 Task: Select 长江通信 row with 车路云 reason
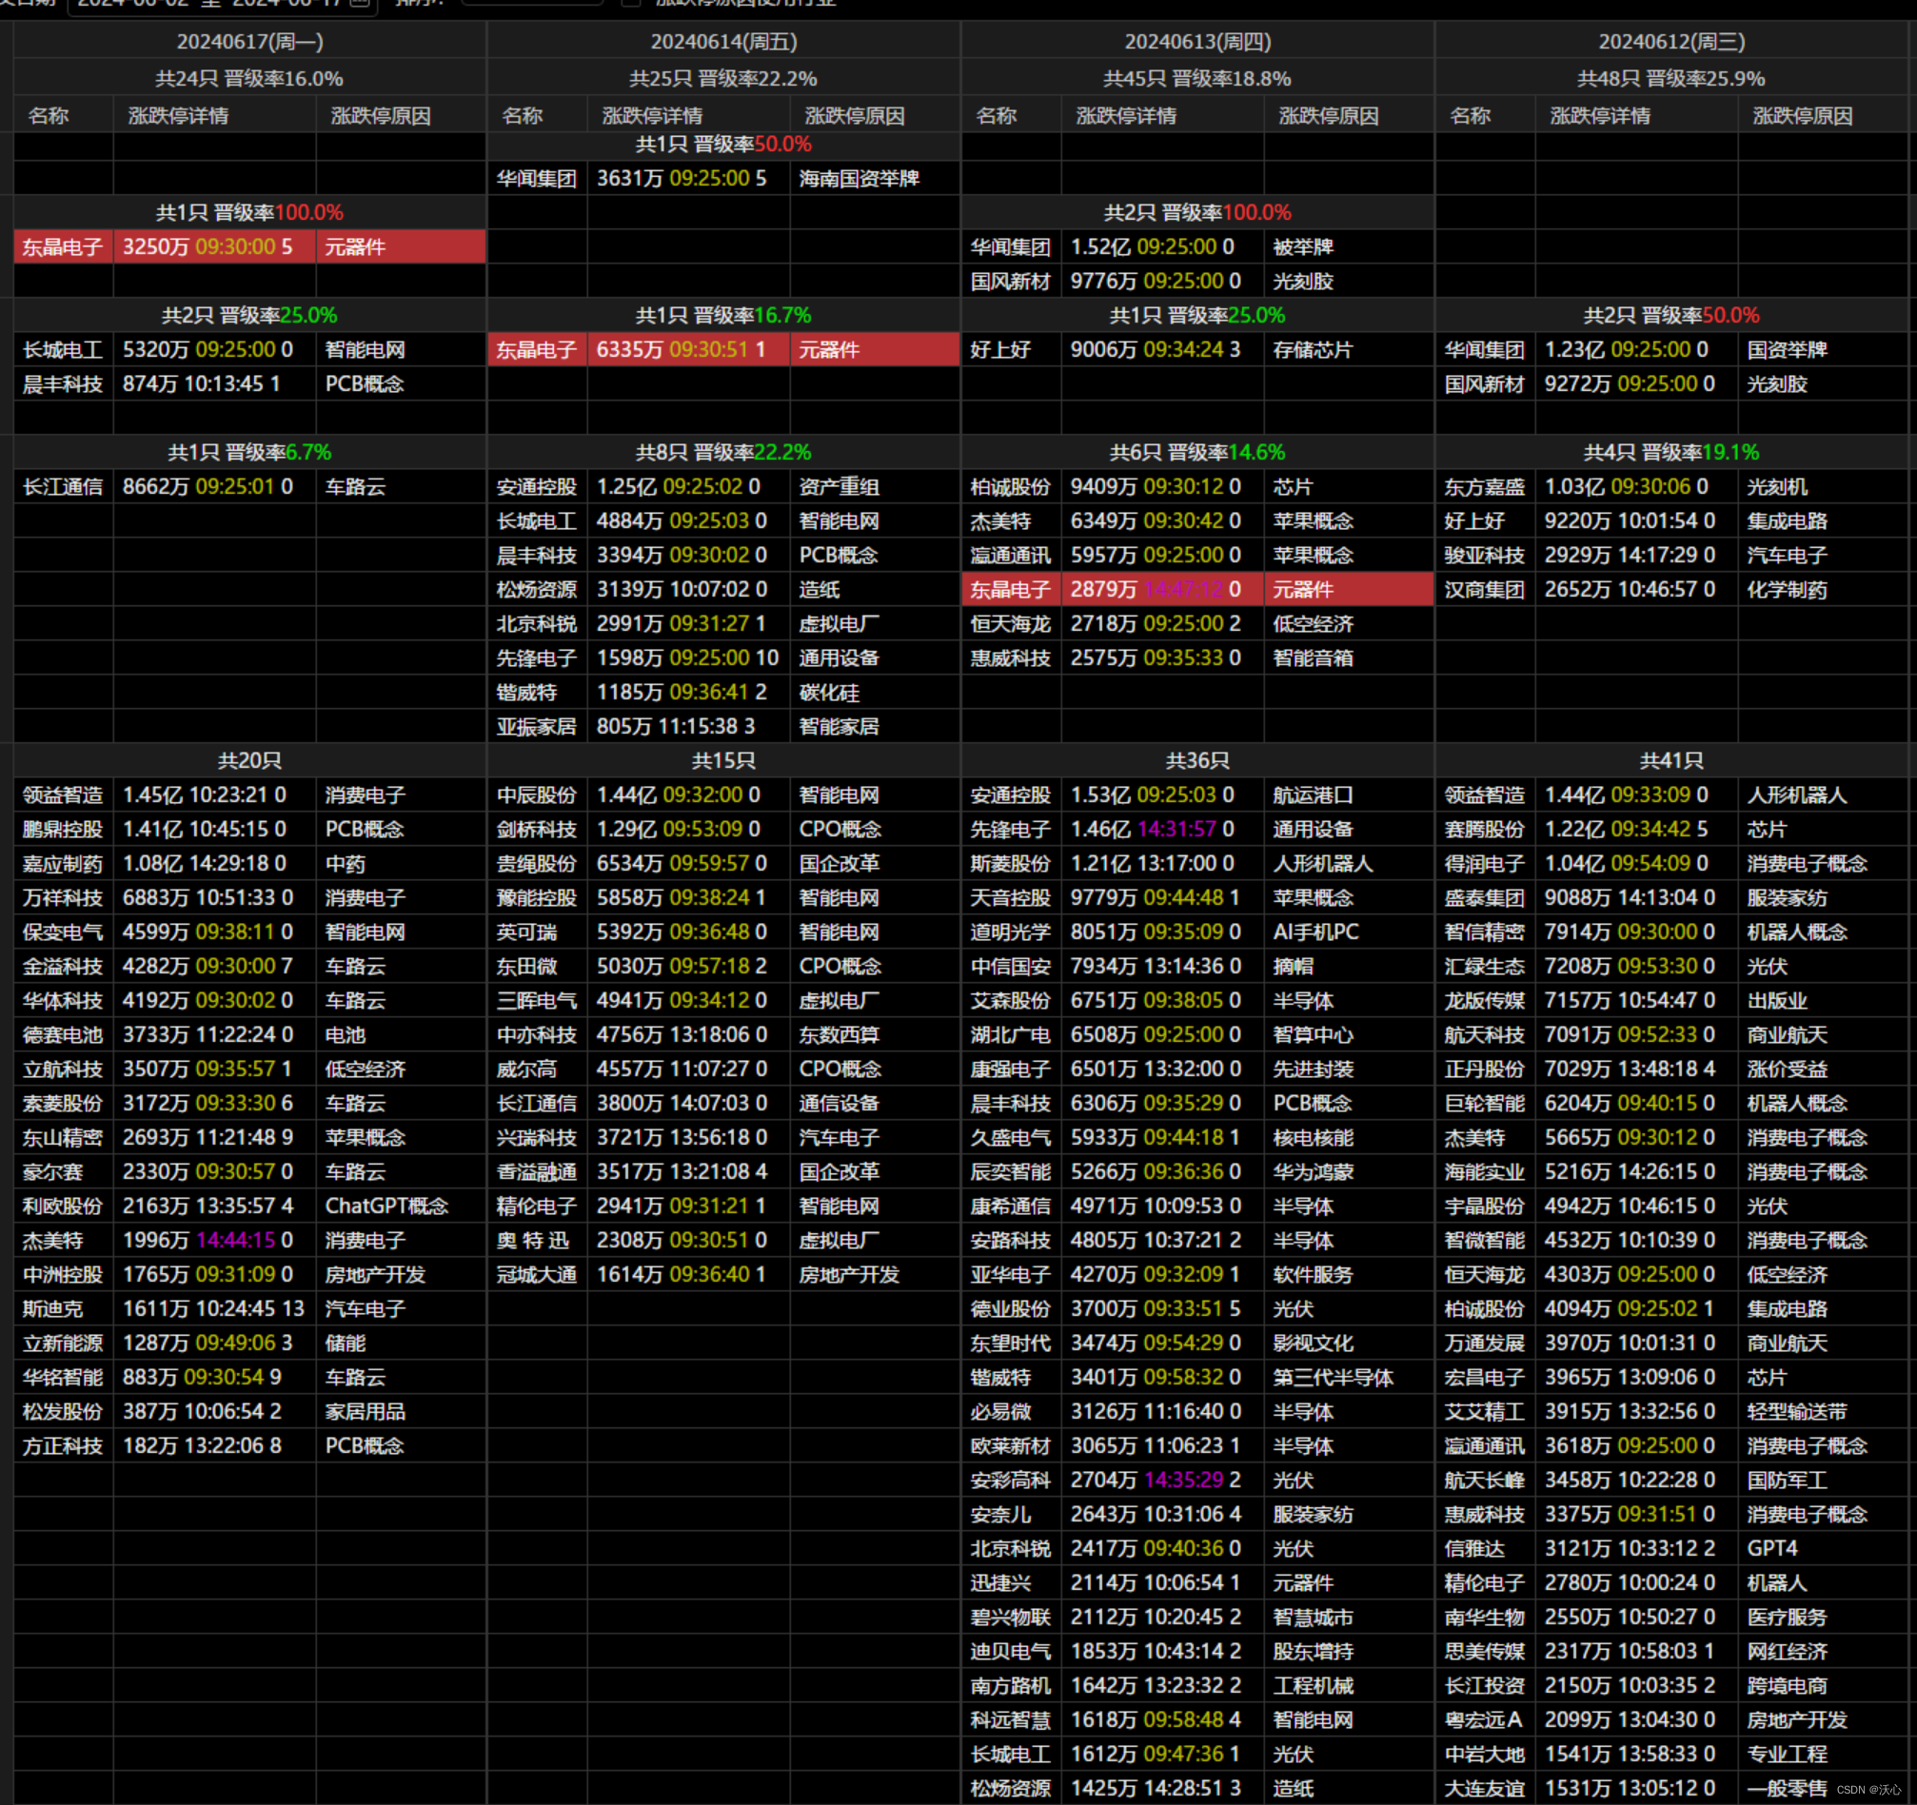pyautogui.click(x=63, y=486)
